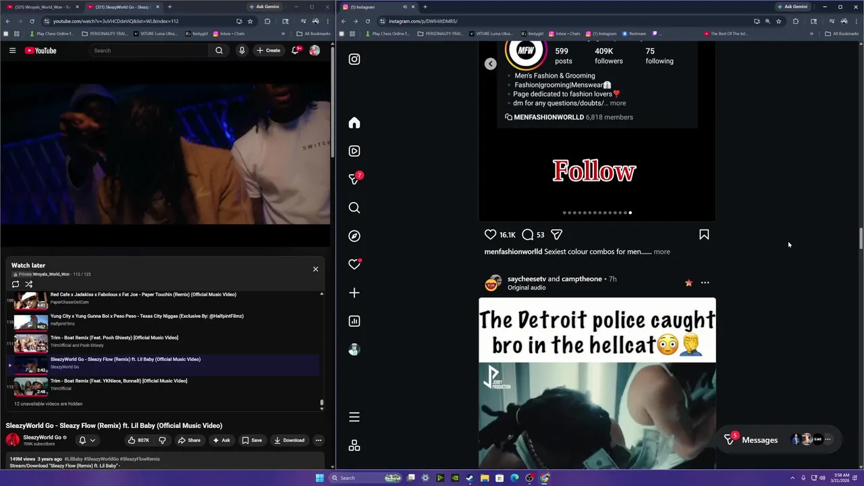The height and width of the screenshot is (486, 864).
Task: Open notification bell dropdown for SleazyWorld Go
Action: [x=86, y=440]
